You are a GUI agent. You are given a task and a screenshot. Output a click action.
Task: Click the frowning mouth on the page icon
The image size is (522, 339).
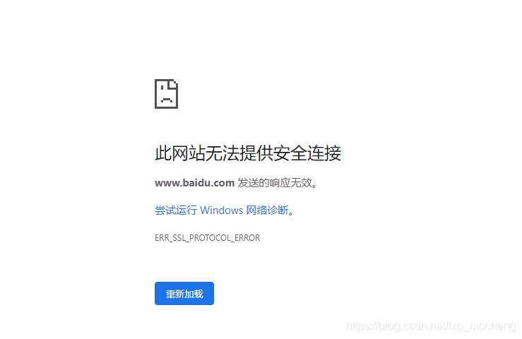click(x=167, y=100)
